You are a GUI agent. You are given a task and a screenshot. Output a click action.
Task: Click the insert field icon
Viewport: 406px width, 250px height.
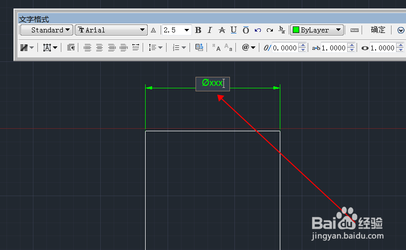[199, 47]
